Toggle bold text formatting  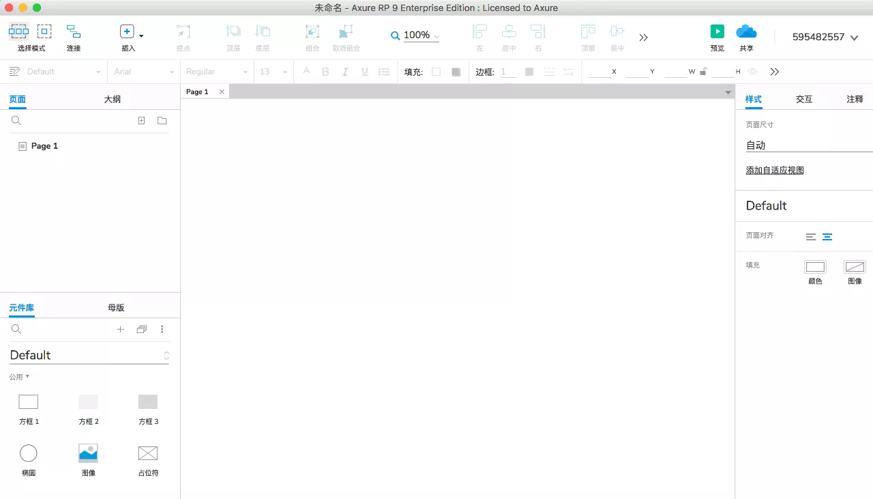325,72
